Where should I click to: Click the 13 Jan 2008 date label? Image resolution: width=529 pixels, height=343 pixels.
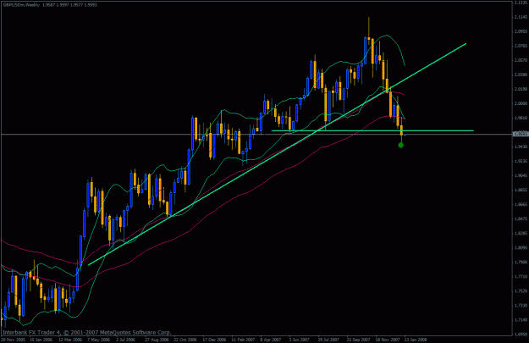click(x=416, y=340)
